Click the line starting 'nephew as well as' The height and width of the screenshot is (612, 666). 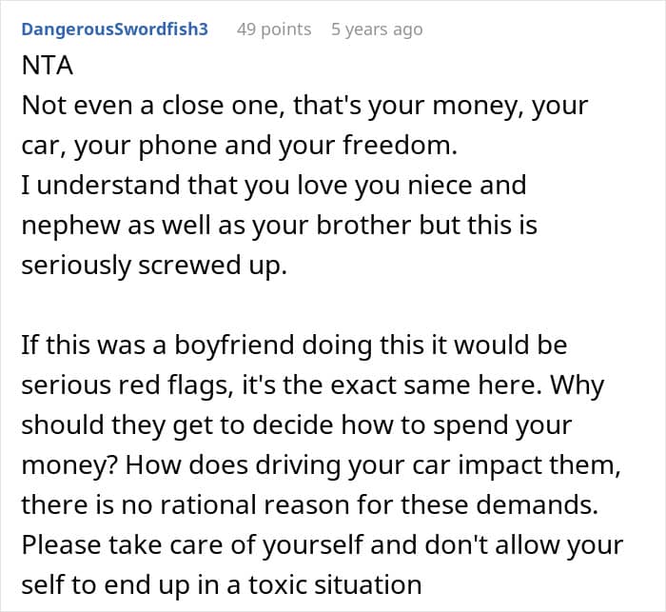[x=279, y=225]
